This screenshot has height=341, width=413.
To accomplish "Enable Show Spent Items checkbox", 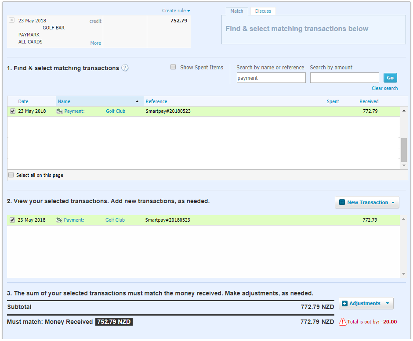I will click(173, 67).
